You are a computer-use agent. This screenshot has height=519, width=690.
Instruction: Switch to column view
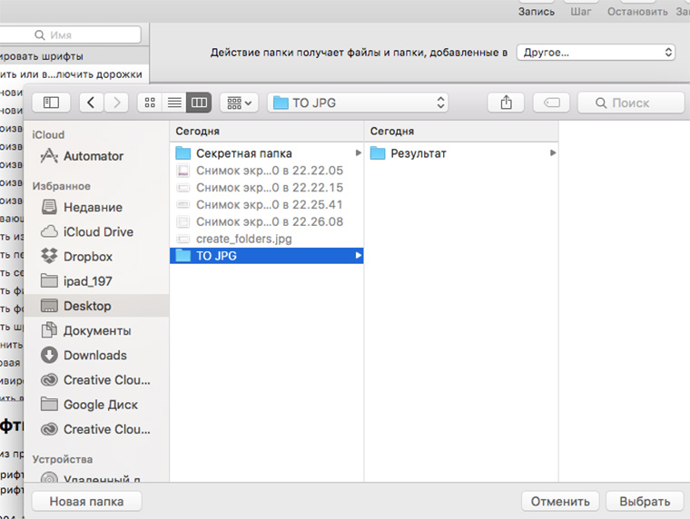pyautogui.click(x=199, y=103)
